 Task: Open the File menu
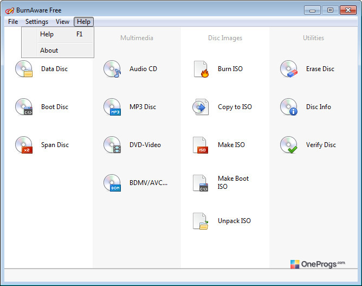tap(13, 22)
